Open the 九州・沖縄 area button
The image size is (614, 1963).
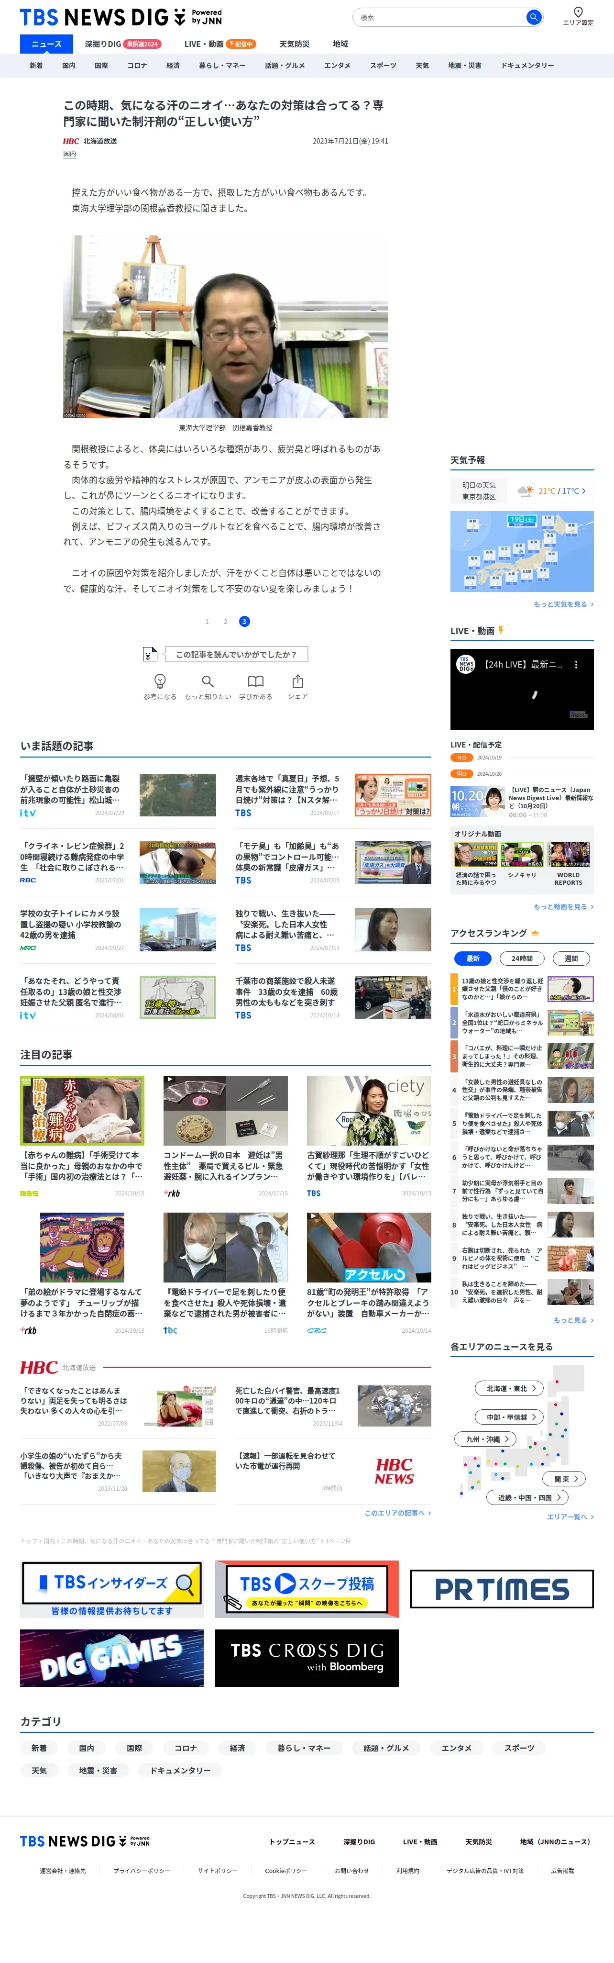pyautogui.click(x=486, y=1439)
